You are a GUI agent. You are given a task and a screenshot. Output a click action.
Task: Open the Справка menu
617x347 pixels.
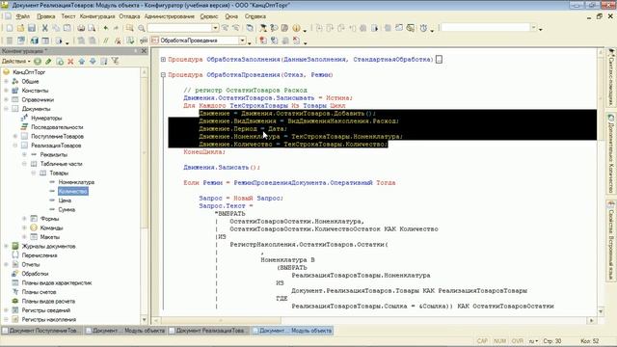pyautogui.click(x=255, y=16)
